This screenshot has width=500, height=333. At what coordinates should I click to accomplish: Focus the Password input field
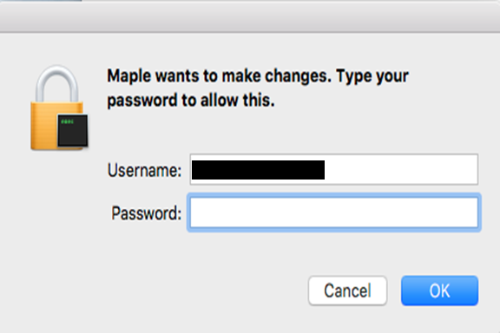334,212
